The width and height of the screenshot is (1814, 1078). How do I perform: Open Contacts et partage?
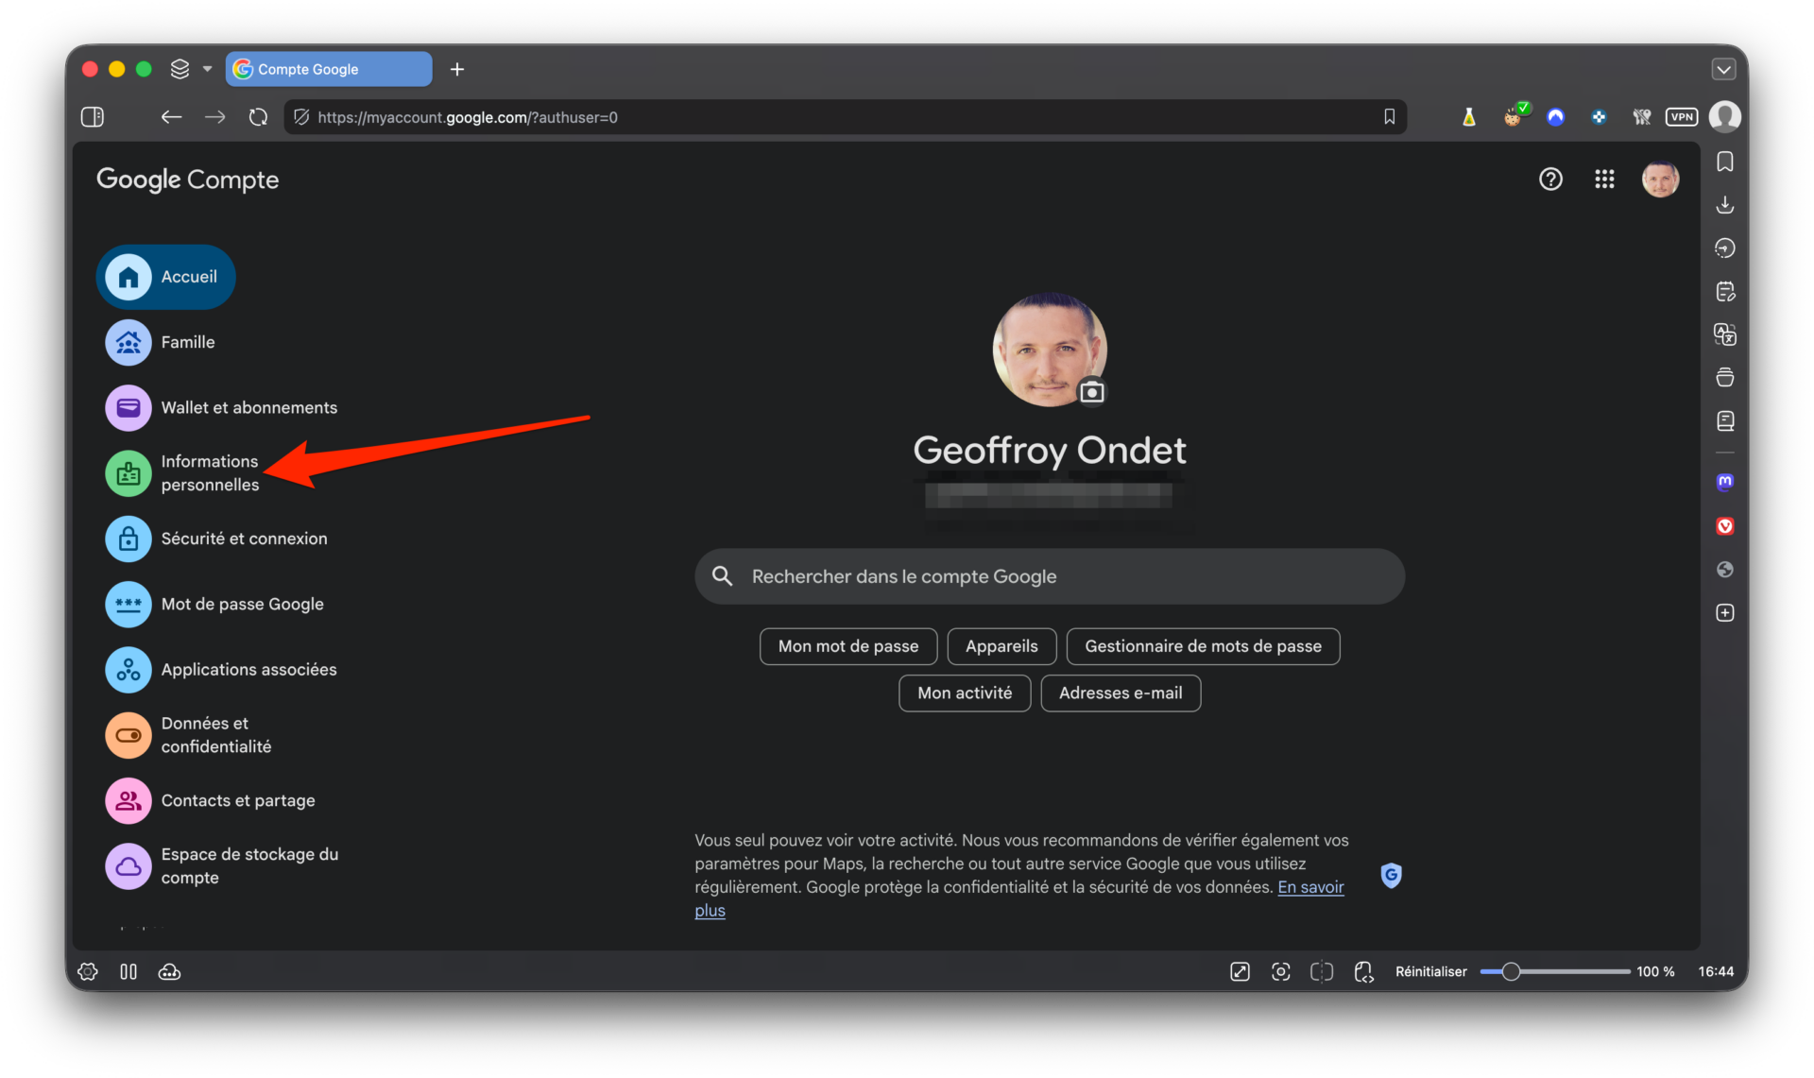[211, 800]
